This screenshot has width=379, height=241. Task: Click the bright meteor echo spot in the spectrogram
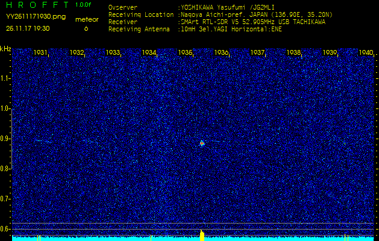pyautogui.click(x=202, y=143)
